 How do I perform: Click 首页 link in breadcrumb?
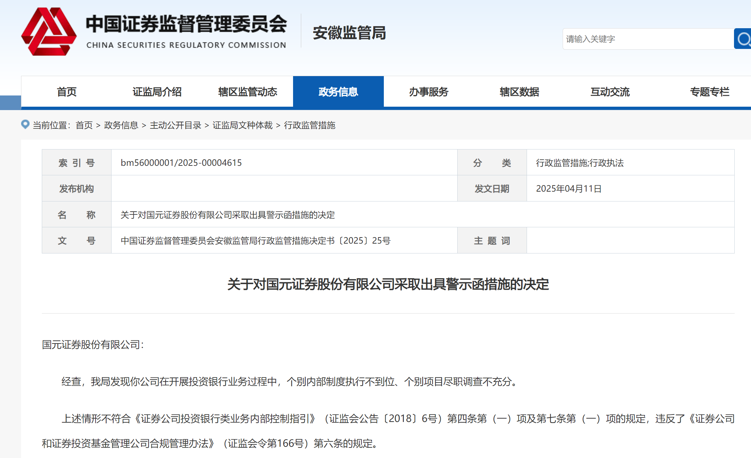click(84, 125)
